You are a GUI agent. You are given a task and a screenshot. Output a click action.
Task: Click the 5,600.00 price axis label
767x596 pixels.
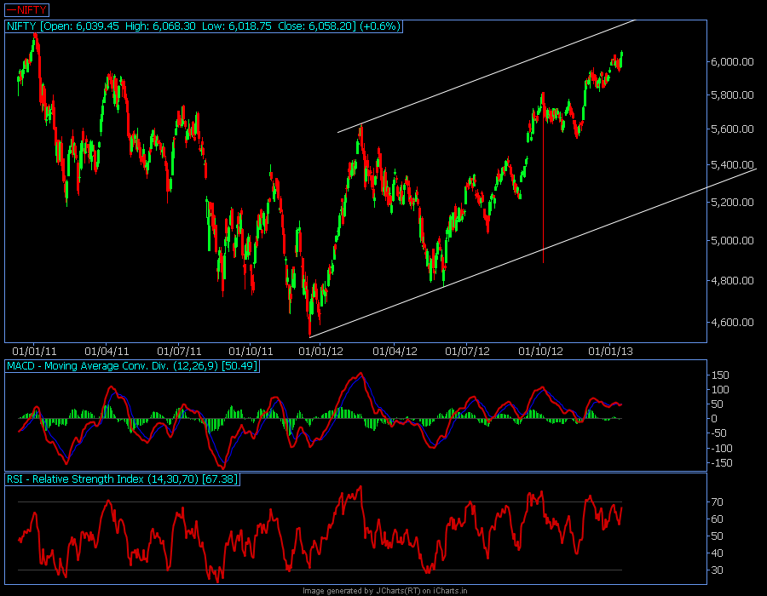(732, 129)
